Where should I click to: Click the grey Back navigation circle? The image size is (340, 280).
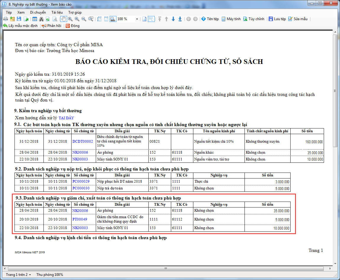(x=189, y=19)
